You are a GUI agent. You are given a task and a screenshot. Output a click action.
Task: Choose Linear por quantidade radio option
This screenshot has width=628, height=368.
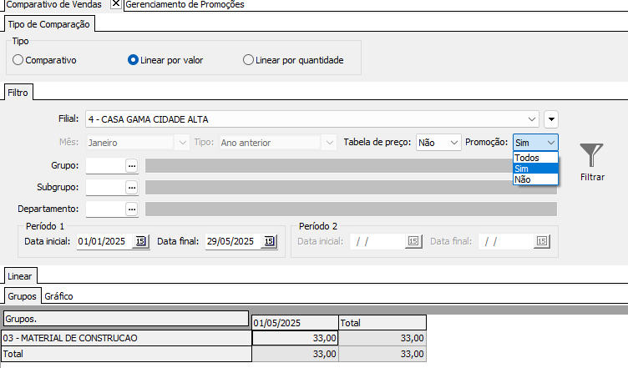click(248, 60)
